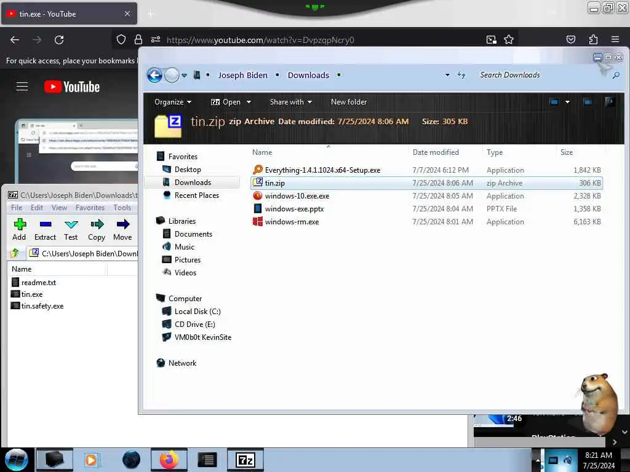Toggle the preview pane icon
The image size is (630, 472).
point(588,102)
